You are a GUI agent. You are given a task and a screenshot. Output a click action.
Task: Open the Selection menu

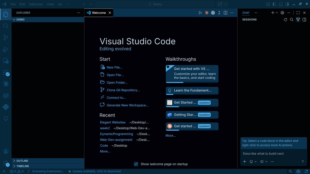(x=36, y=4)
